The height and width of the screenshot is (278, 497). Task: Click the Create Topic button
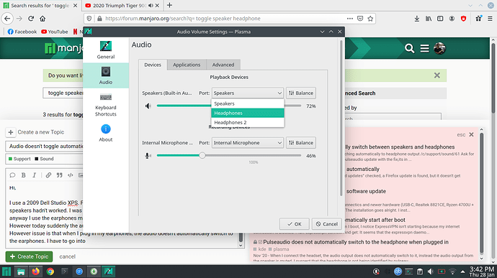[29, 256]
